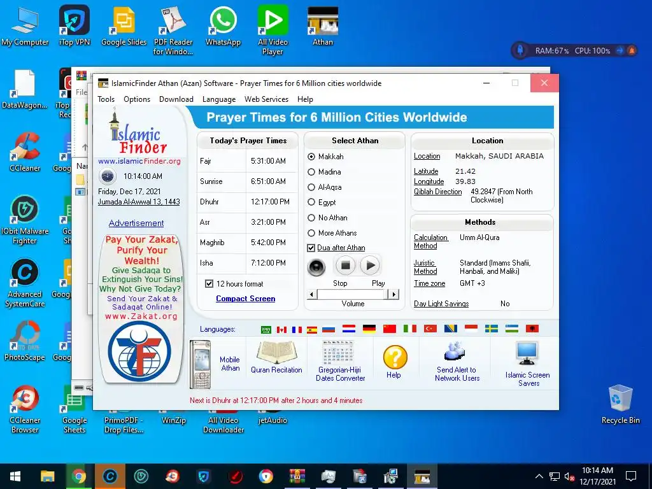Image resolution: width=652 pixels, height=489 pixels.
Task: Click the Qiblah Direction link
Action: [438, 192]
